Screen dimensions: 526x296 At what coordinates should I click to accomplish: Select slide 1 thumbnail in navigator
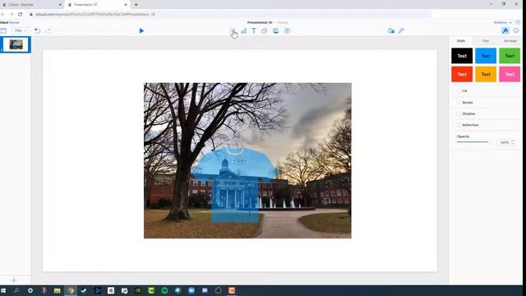pyautogui.click(x=16, y=44)
